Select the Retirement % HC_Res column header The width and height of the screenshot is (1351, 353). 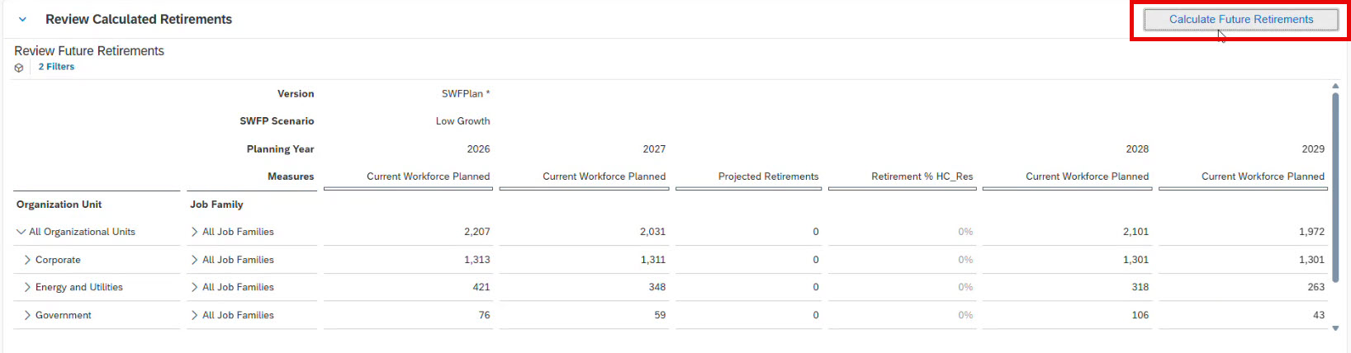[x=922, y=176]
